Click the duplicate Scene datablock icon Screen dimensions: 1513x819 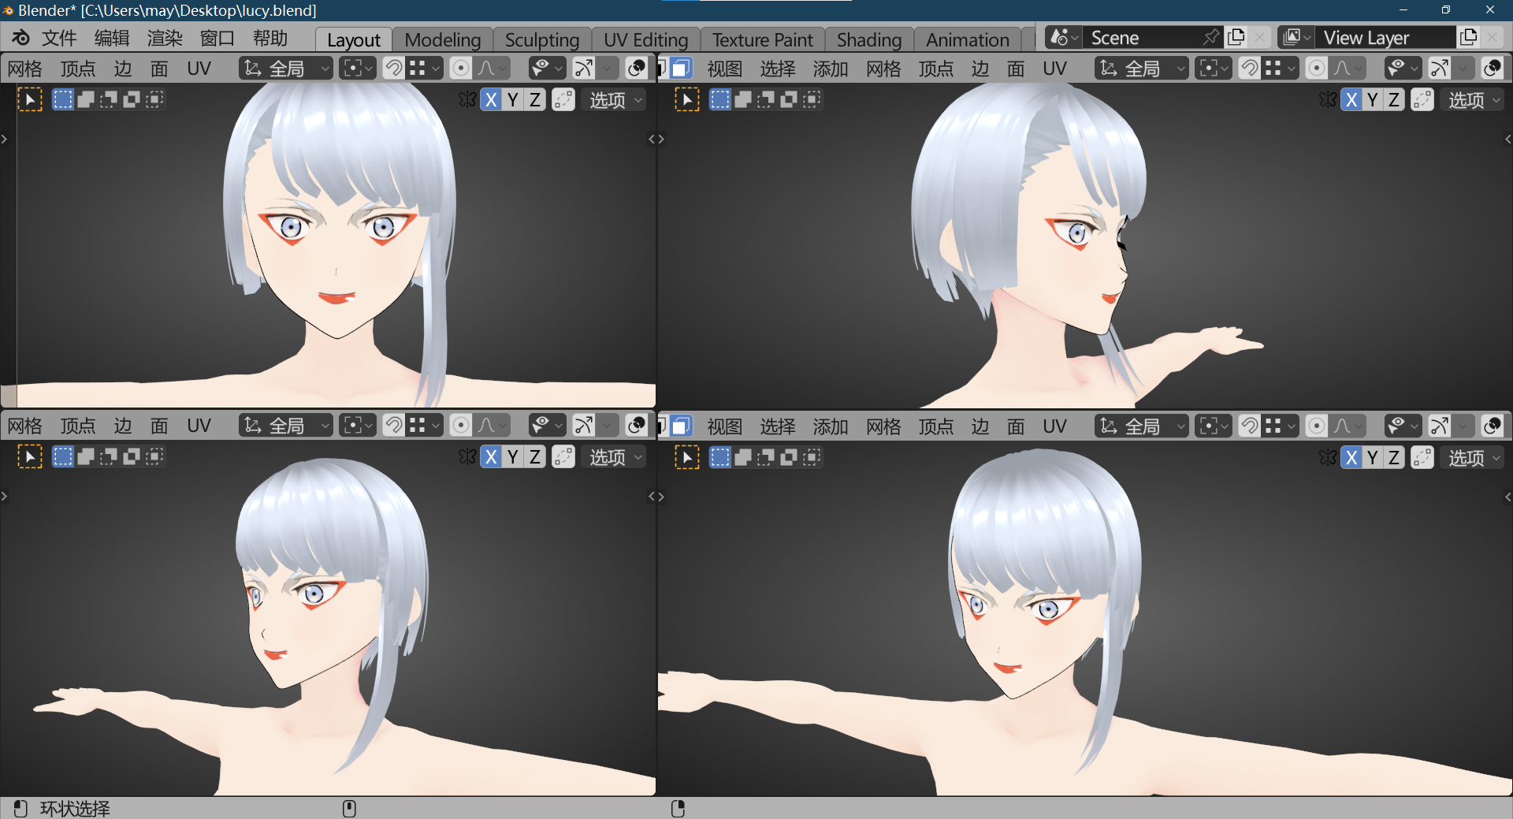tap(1236, 36)
